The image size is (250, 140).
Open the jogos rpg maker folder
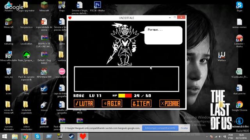(x=26, y=6)
